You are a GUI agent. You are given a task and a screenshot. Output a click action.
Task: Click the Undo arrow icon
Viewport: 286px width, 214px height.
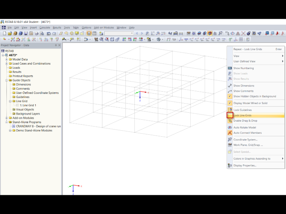(x=49, y=33)
